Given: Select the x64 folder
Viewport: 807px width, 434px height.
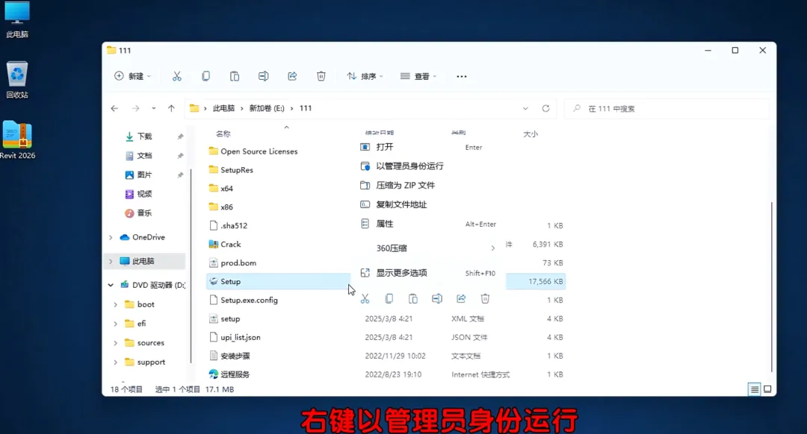Looking at the screenshot, I should click(x=226, y=189).
